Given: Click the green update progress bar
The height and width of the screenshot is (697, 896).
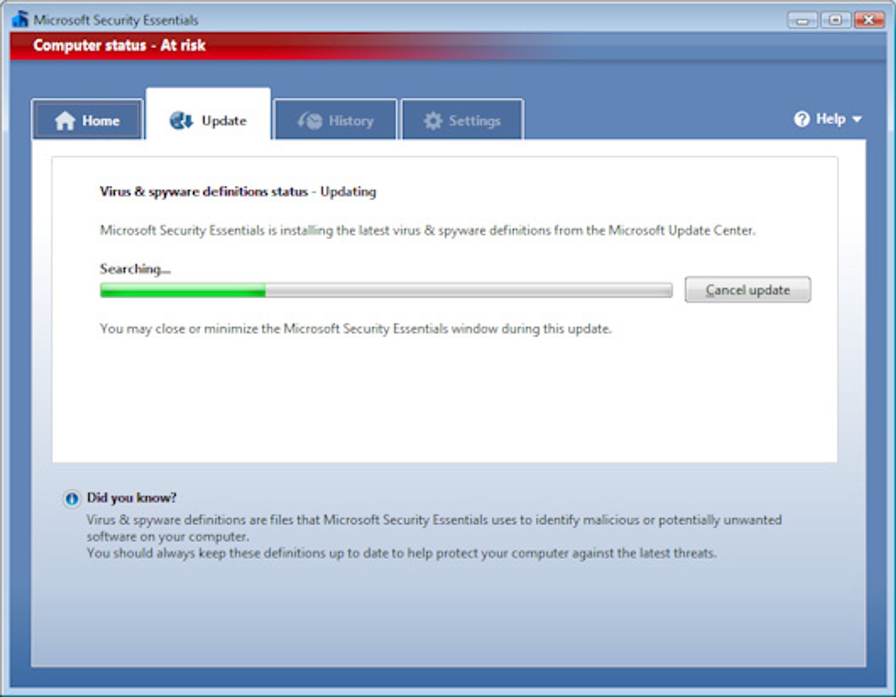Looking at the screenshot, I should (x=386, y=290).
